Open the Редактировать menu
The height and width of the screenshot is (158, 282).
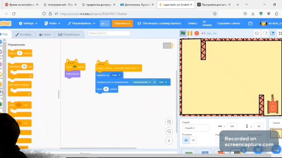click(81, 23)
